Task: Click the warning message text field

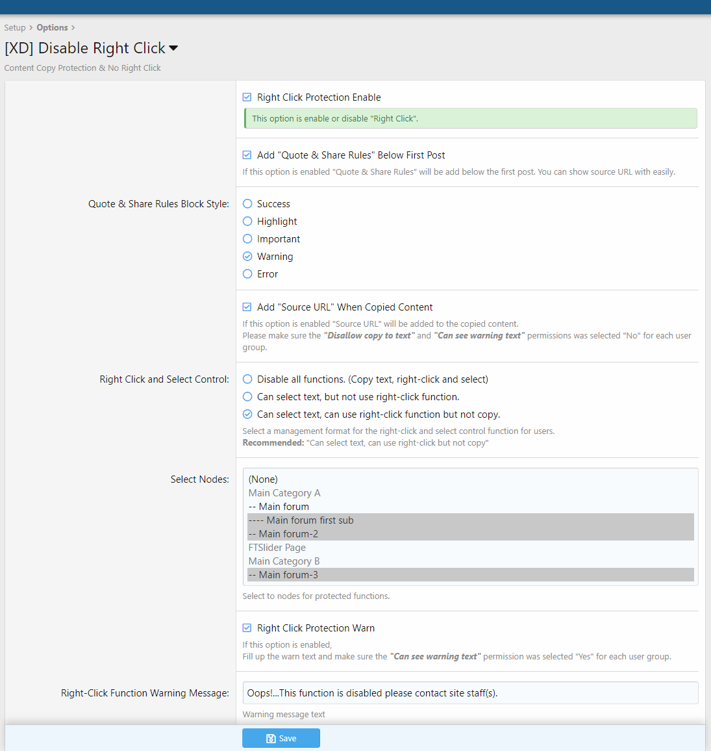Action: pos(470,693)
